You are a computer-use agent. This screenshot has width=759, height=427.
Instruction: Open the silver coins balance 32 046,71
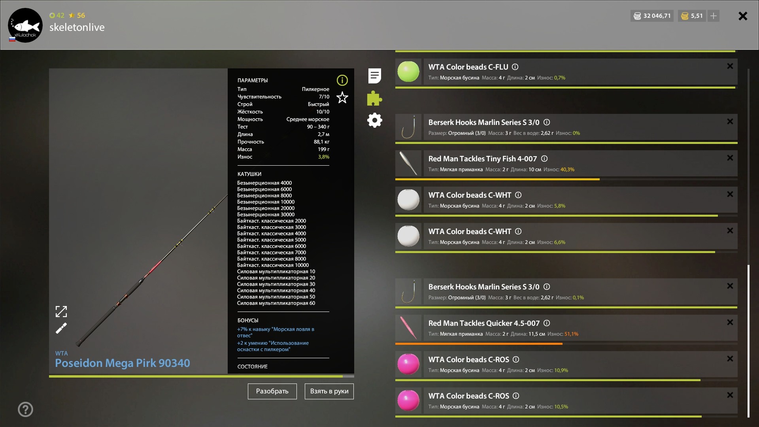click(x=652, y=16)
